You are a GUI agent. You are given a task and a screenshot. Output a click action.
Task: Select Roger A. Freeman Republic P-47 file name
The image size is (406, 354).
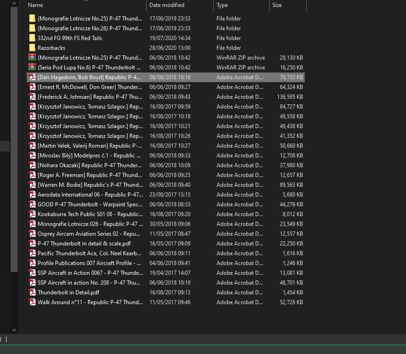tap(89, 175)
